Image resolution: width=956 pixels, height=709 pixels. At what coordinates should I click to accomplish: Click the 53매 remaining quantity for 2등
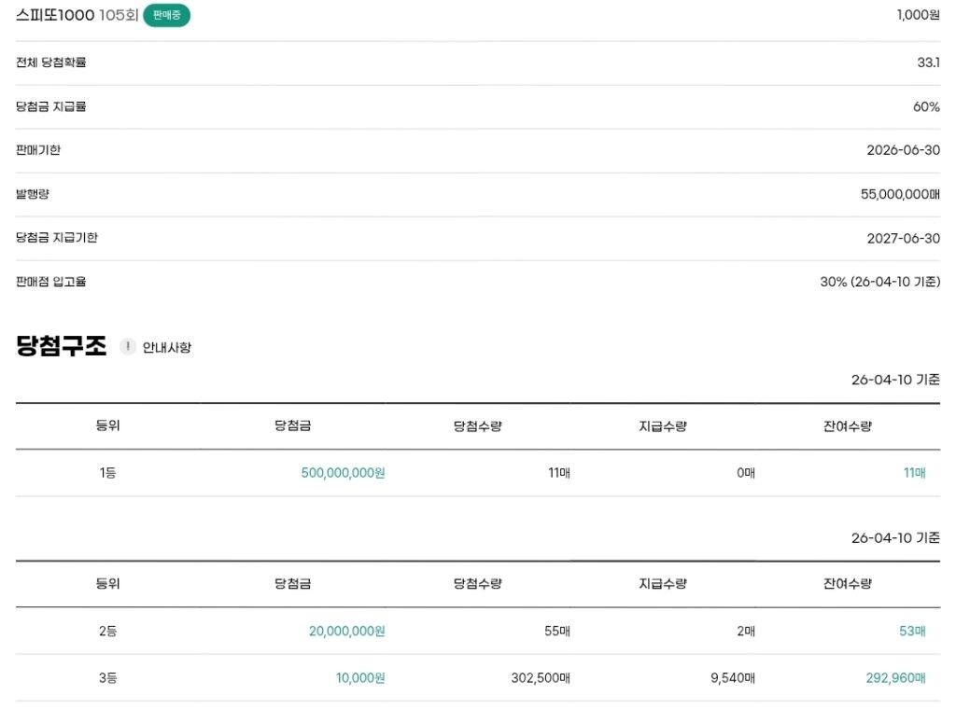click(x=912, y=631)
